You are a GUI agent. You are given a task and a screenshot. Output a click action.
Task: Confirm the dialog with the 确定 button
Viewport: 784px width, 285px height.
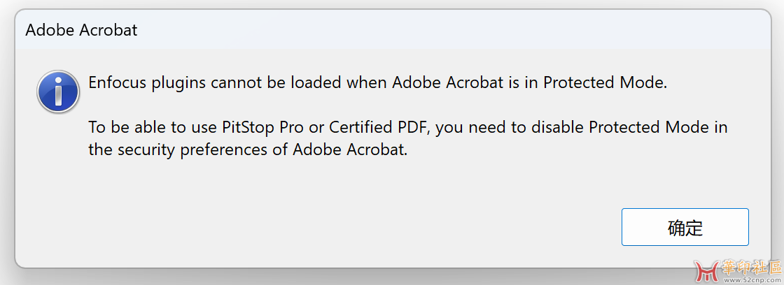tap(685, 227)
